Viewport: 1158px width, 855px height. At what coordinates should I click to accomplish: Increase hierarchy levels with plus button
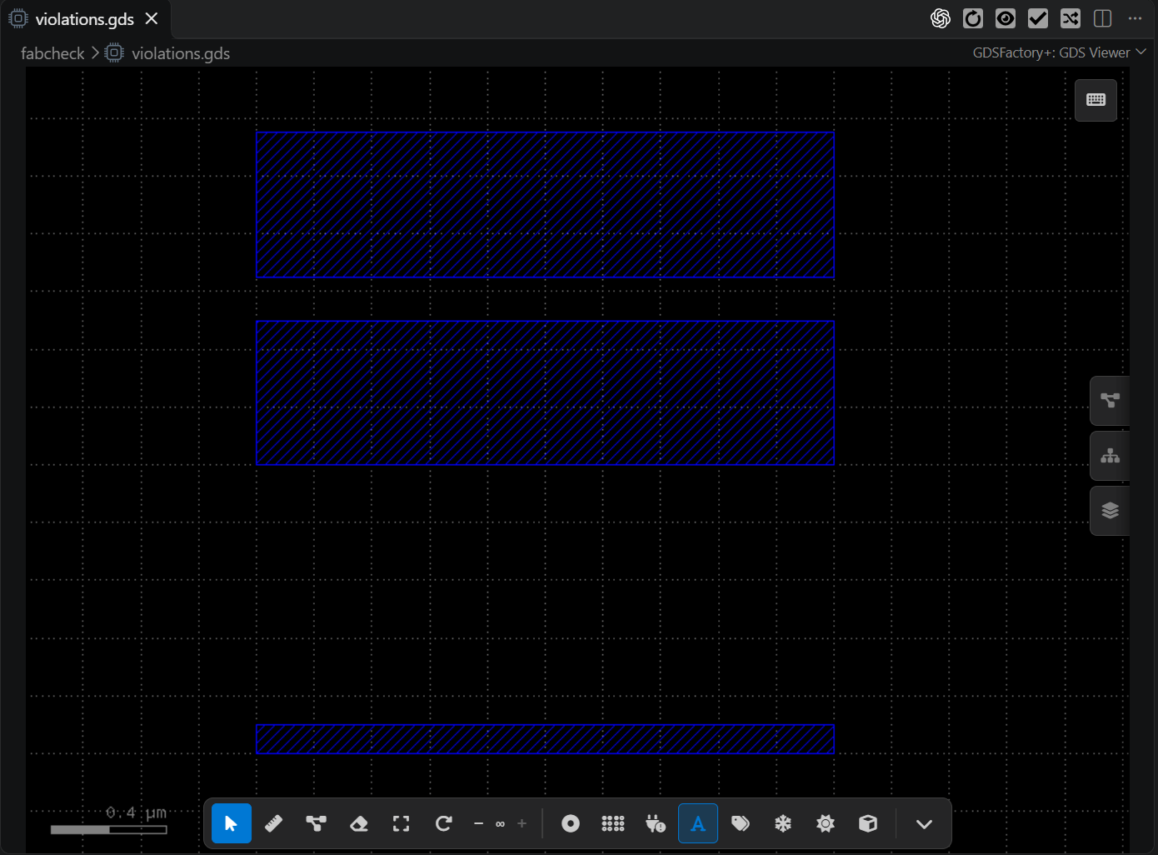(x=522, y=823)
